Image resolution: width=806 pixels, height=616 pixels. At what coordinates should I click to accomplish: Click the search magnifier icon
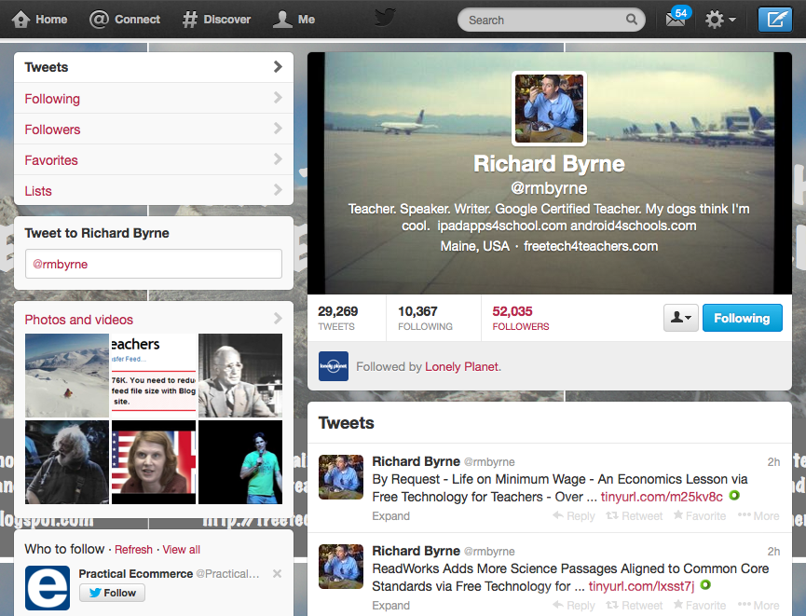[x=631, y=20]
